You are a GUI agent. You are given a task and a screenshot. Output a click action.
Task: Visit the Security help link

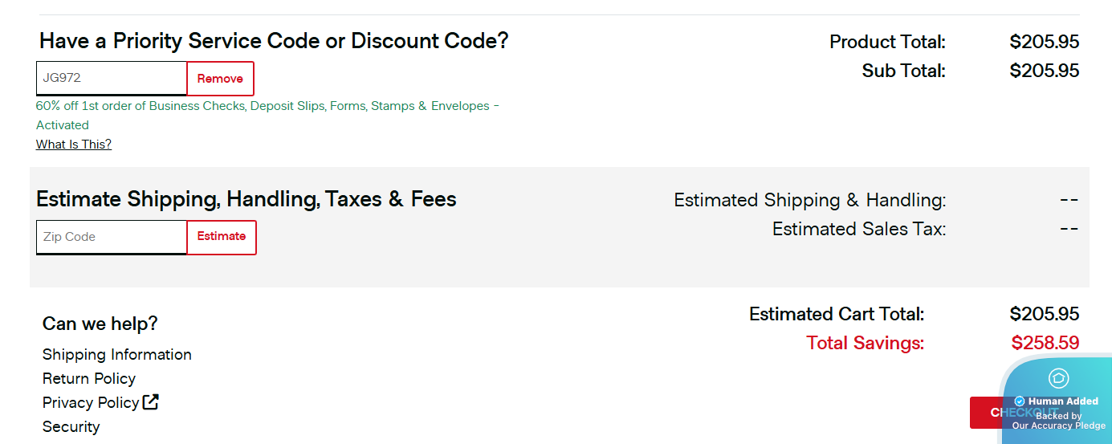click(71, 427)
